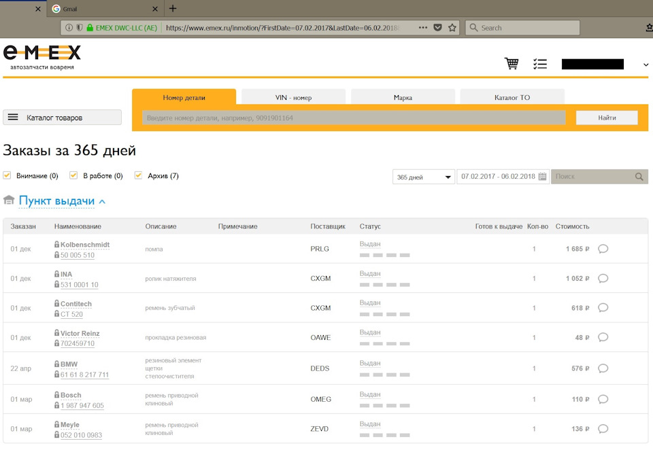Open the INA brand link
Screen dimensions: 653x450
click(x=66, y=274)
